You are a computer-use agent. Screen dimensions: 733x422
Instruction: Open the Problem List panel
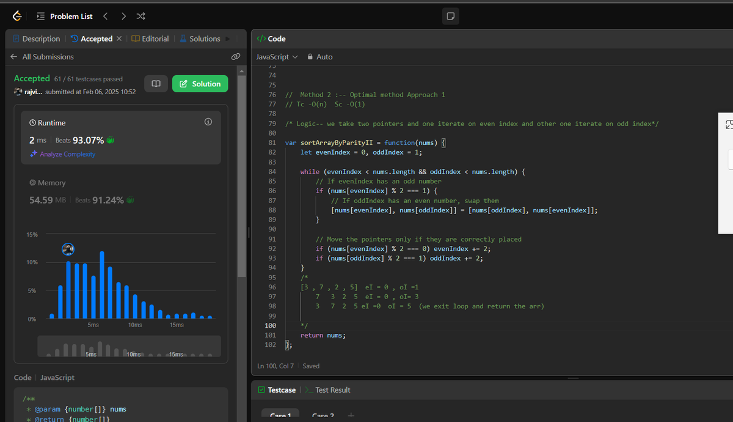pos(65,17)
